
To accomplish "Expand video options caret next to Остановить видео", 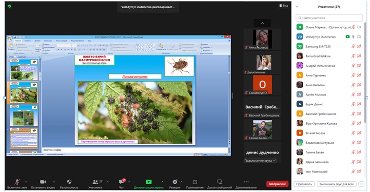I will (54, 182).
